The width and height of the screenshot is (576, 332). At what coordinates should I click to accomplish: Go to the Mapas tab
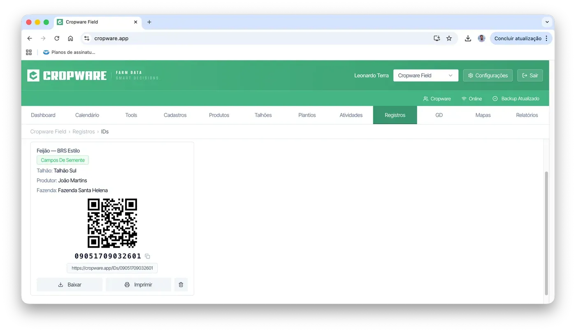point(483,115)
